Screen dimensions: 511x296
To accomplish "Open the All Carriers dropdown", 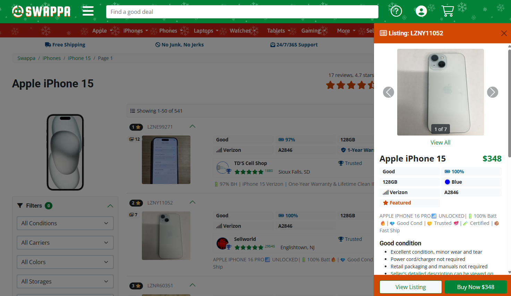I will click(65, 243).
